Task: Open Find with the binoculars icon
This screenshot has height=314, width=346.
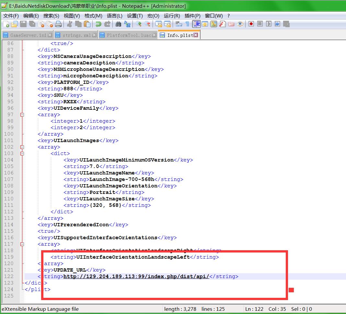Action: [x=118, y=24]
